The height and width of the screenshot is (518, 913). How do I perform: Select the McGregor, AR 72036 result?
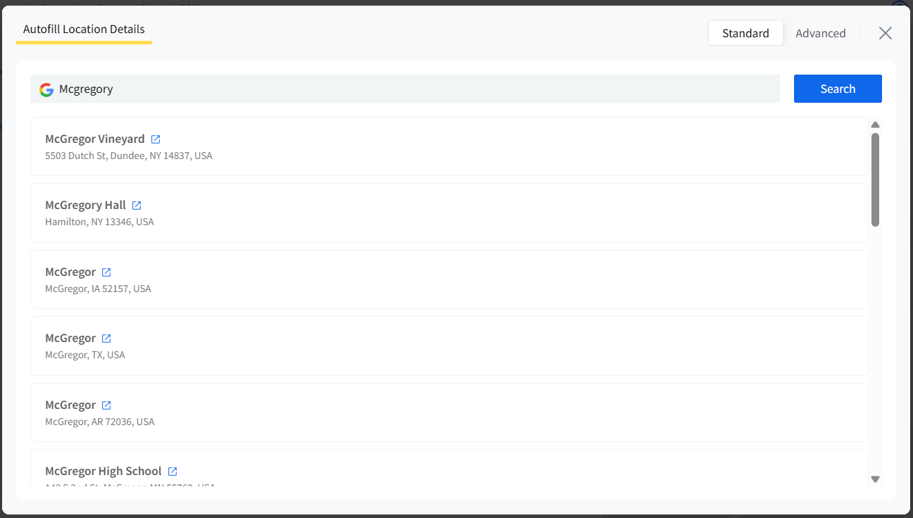[x=449, y=412]
